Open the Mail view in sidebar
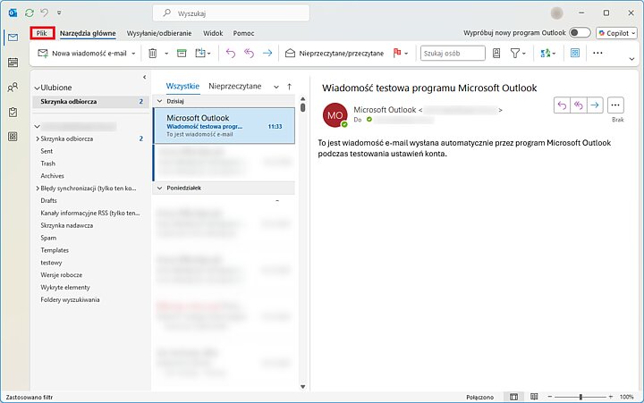 pos(13,38)
